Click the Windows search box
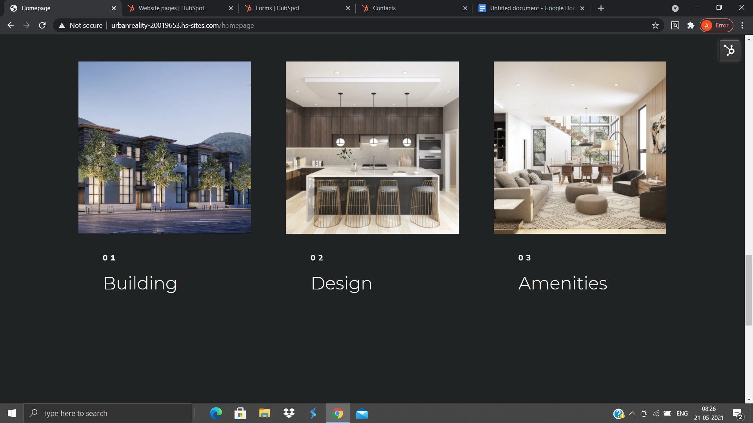Image resolution: width=753 pixels, height=423 pixels. 108,413
